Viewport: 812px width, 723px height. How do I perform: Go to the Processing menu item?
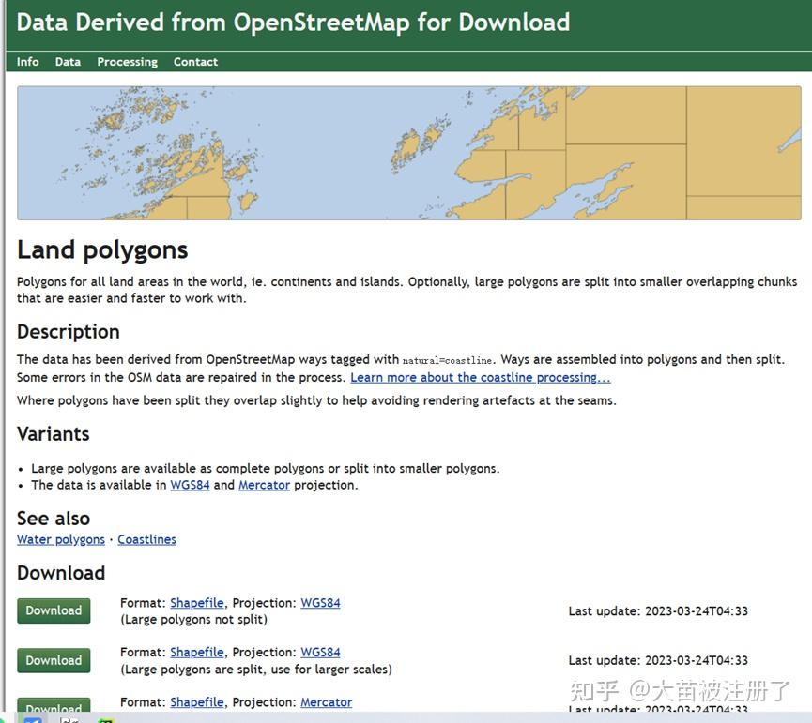[127, 62]
